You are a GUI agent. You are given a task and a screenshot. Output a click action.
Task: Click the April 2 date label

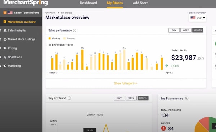pyautogui.click(x=169, y=73)
